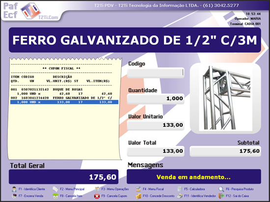The width and height of the screenshot is (270, 202).
Task: Click the F1 Identifica Cliente person icon
Action: [14, 189]
